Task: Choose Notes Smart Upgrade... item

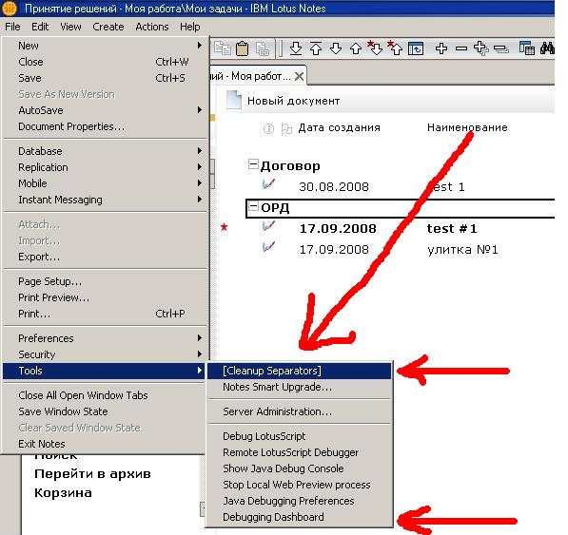Action: [299, 387]
